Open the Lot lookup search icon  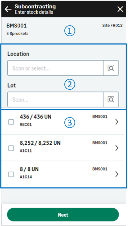[x=111, y=99]
